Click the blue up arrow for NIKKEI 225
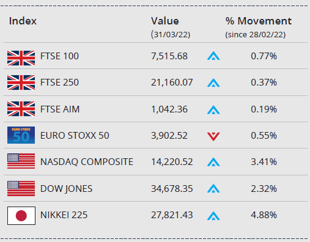The width and height of the screenshot is (310, 242). (213, 216)
